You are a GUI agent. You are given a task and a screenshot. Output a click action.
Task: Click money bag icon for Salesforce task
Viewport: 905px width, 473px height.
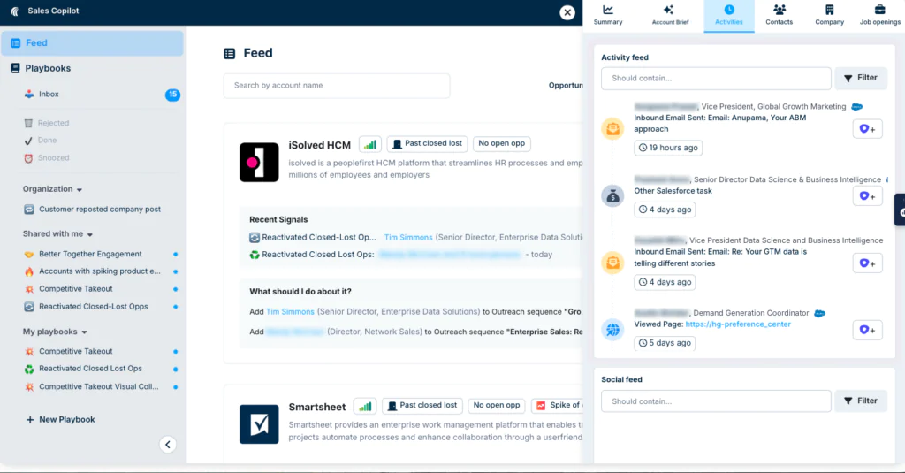613,196
